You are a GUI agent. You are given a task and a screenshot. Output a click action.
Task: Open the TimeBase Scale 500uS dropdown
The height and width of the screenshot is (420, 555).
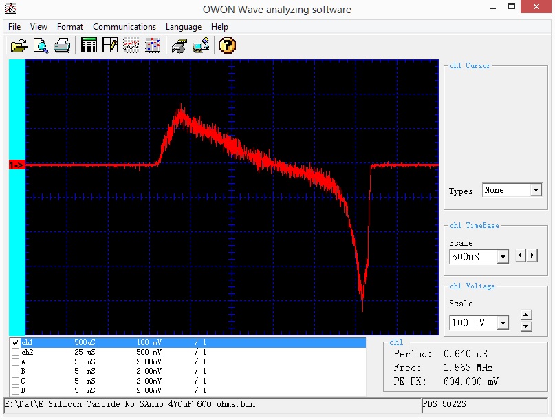(503, 257)
